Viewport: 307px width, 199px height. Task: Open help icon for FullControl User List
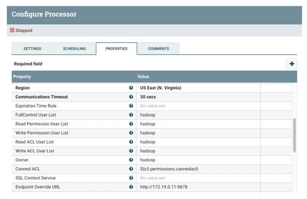coord(131,115)
